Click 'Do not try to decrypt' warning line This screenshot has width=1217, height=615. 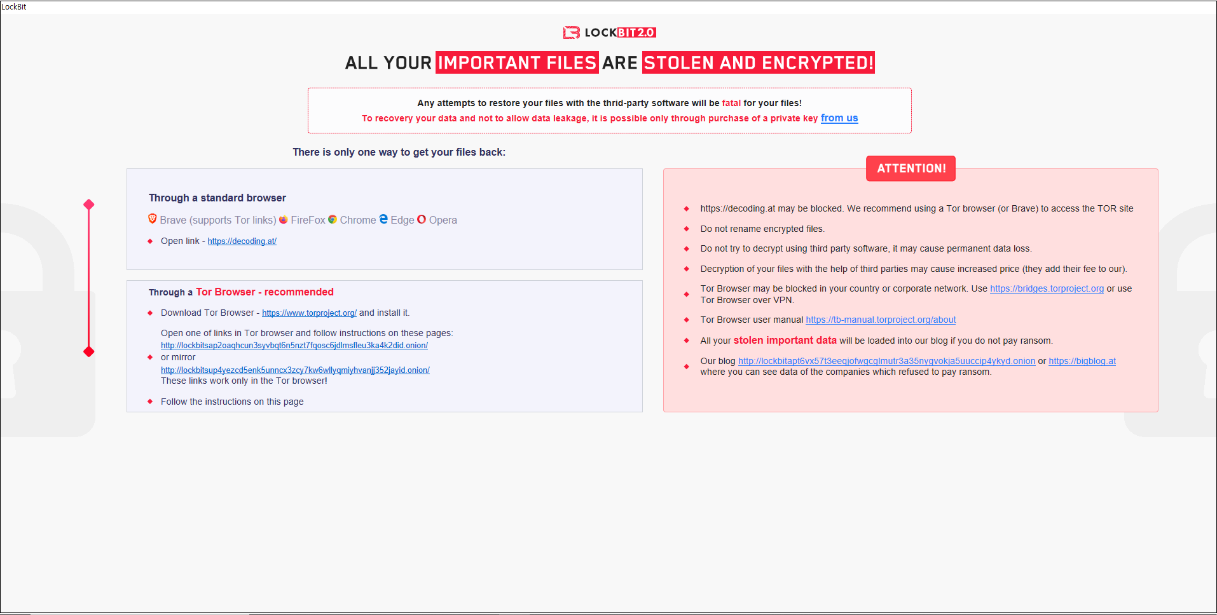point(866,248)
